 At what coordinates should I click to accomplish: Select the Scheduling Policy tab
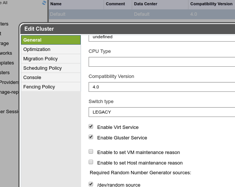51,68
